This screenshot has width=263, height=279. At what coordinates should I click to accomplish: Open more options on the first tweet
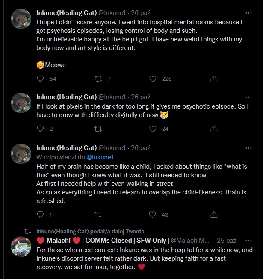point(248,12)
